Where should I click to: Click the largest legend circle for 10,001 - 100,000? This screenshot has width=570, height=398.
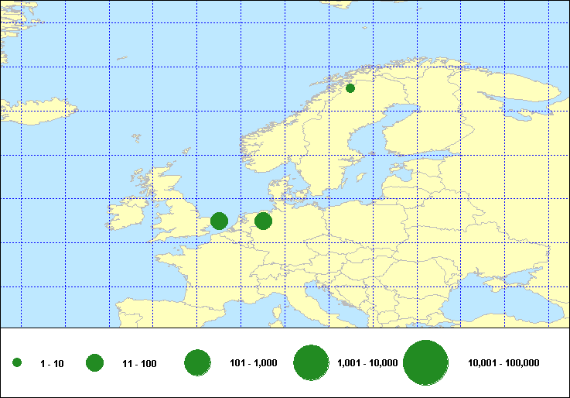pos(426,362)
